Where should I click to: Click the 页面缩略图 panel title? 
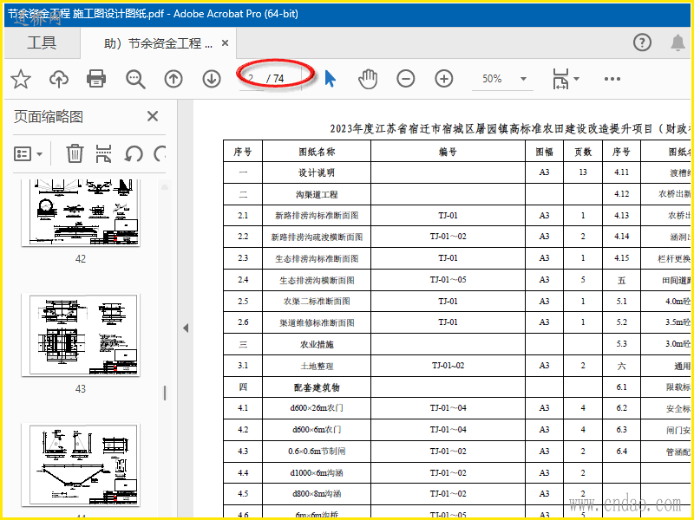[49, 117]
